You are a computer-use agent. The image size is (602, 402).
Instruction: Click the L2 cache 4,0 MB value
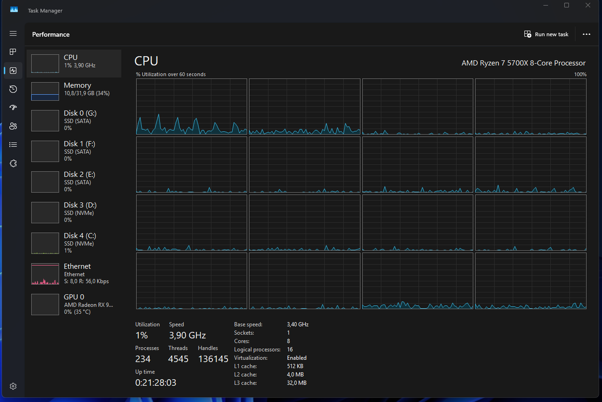click(x=295, y=375)
